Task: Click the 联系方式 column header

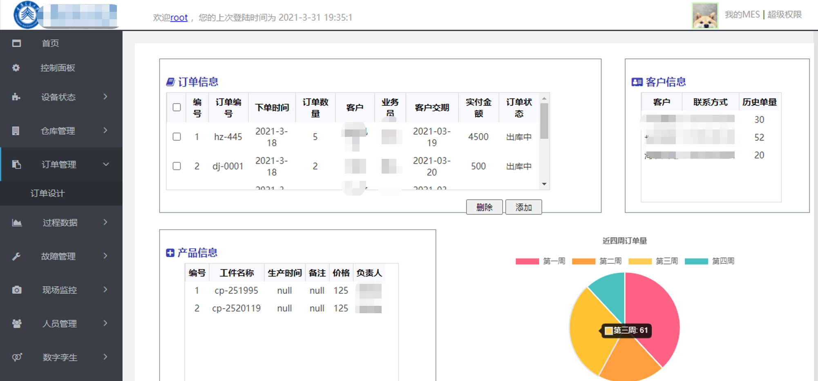Action: [x=710, y=102]
